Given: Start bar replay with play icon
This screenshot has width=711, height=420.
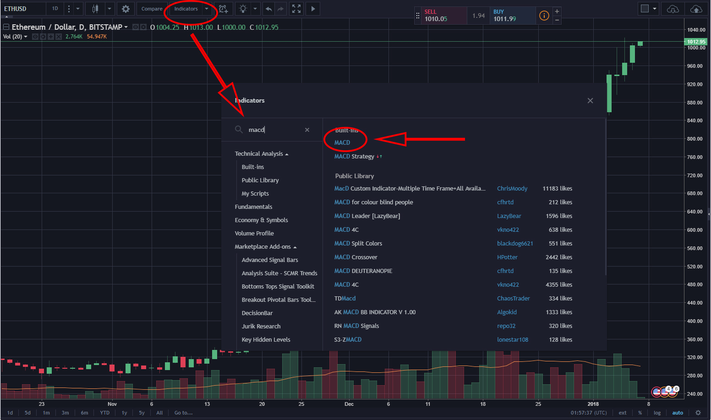Looking at the screenshot, I should pyautogui.click(x=313, y=9).
